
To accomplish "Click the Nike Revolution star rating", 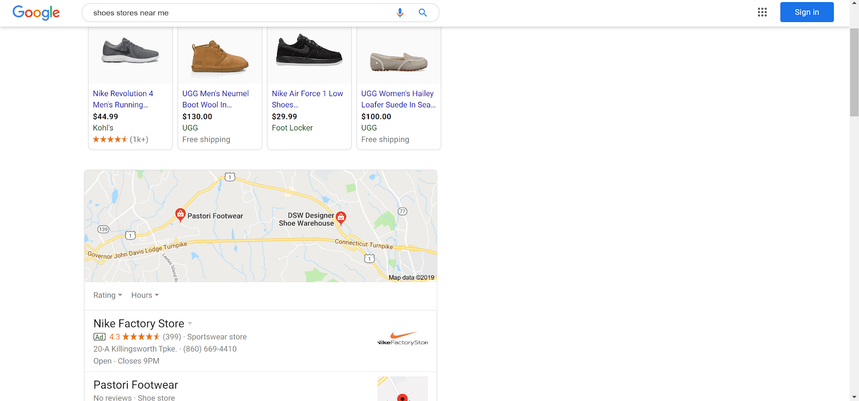I will [x=110, y=140].
